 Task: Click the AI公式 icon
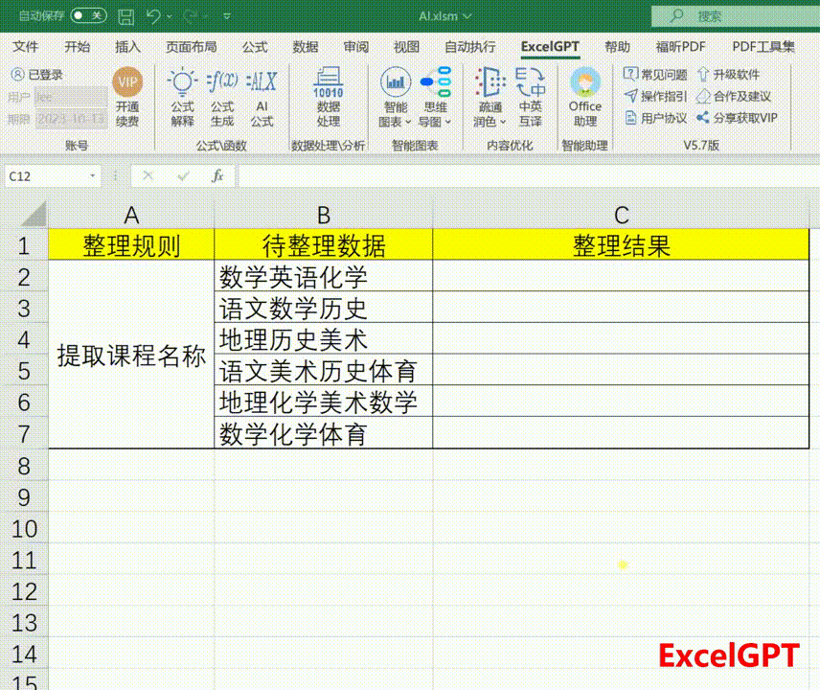(x=262, y=98)
